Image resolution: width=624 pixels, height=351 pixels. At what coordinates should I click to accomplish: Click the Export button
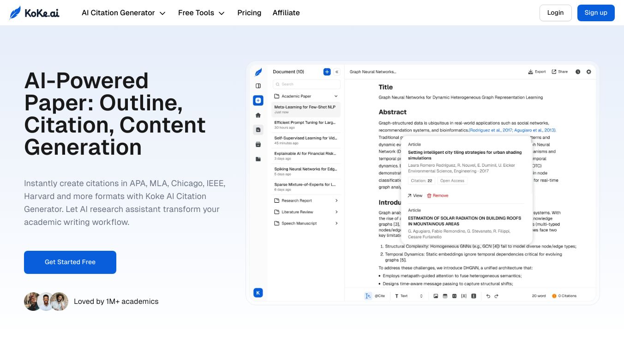tap(537, 72)
